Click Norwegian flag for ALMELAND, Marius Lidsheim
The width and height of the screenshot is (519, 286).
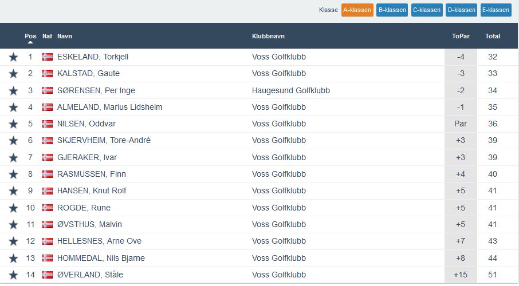pyautogui.click(x=48, y=107)
